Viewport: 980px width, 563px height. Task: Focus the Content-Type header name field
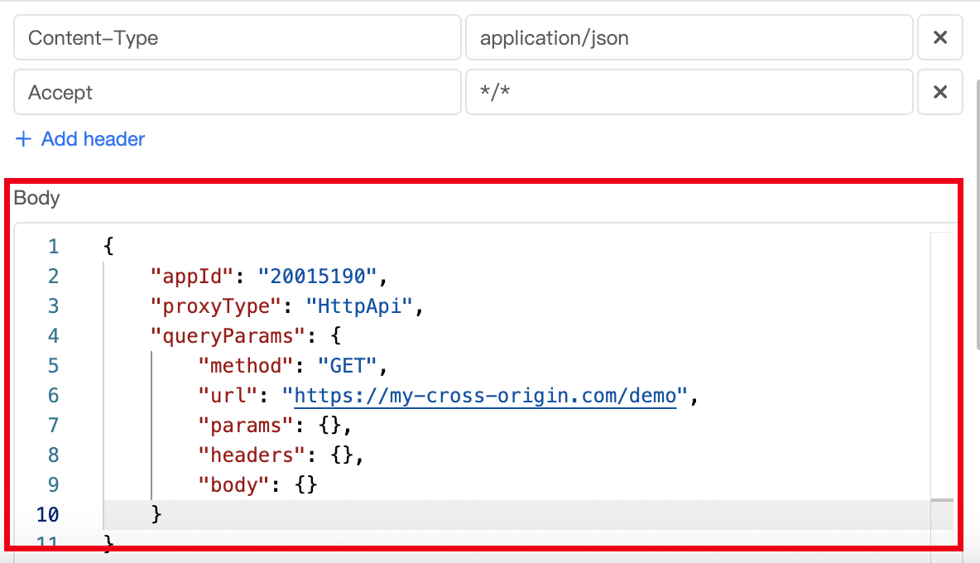coord(237,37)
